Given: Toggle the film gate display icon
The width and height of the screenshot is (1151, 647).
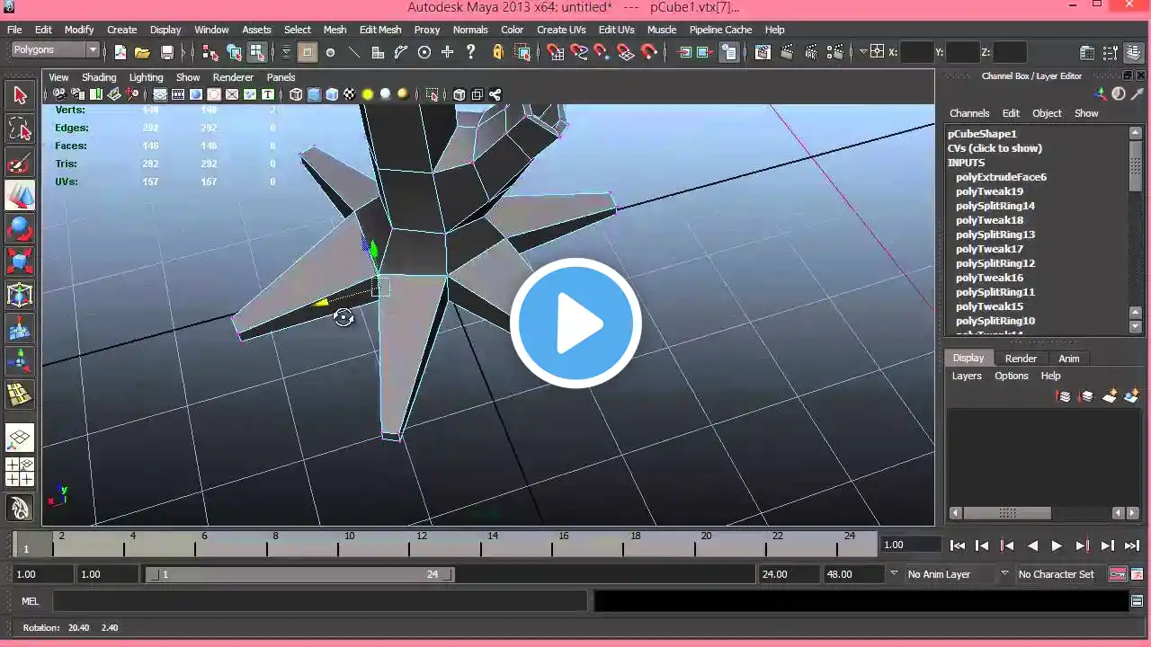Looking at the screenshot, I should coord(178,94).
